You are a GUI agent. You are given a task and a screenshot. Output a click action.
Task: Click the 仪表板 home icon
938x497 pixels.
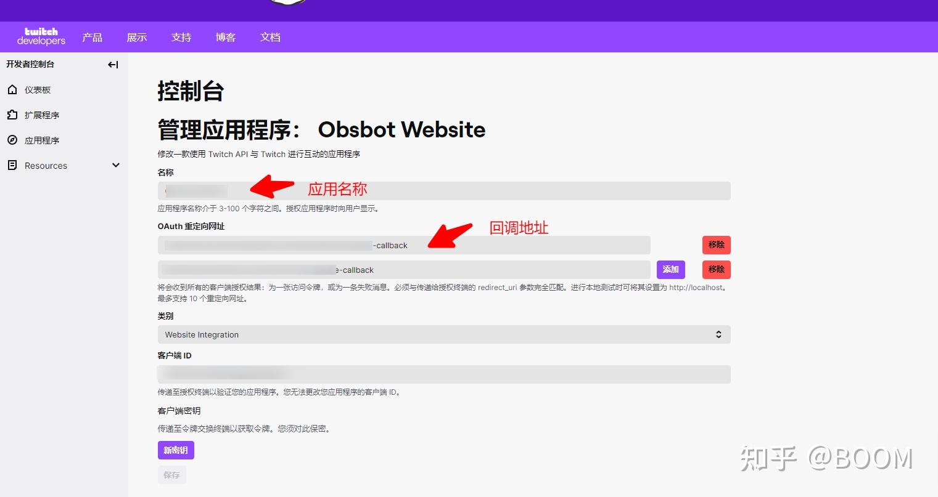point(12,90)
